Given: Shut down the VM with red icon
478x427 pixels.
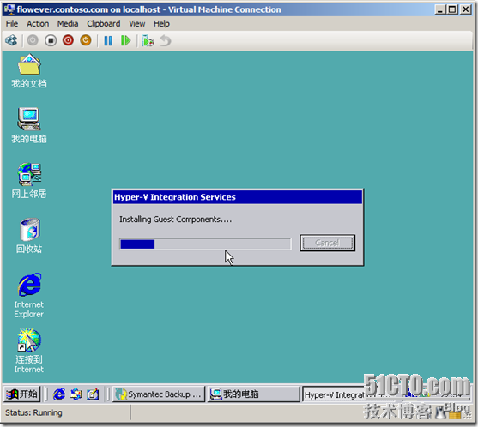Looking at the screenshot, I should pyautogui.click(x=68, y=40).
